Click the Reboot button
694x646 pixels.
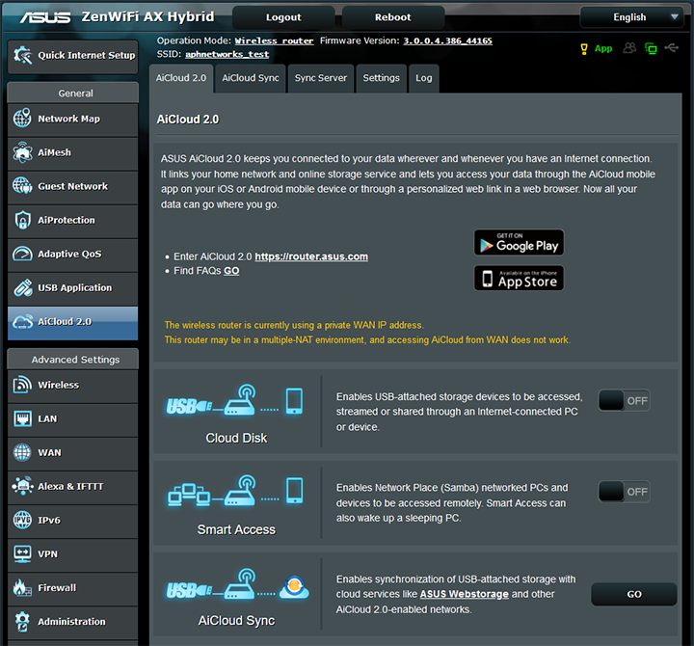point(392,17)
